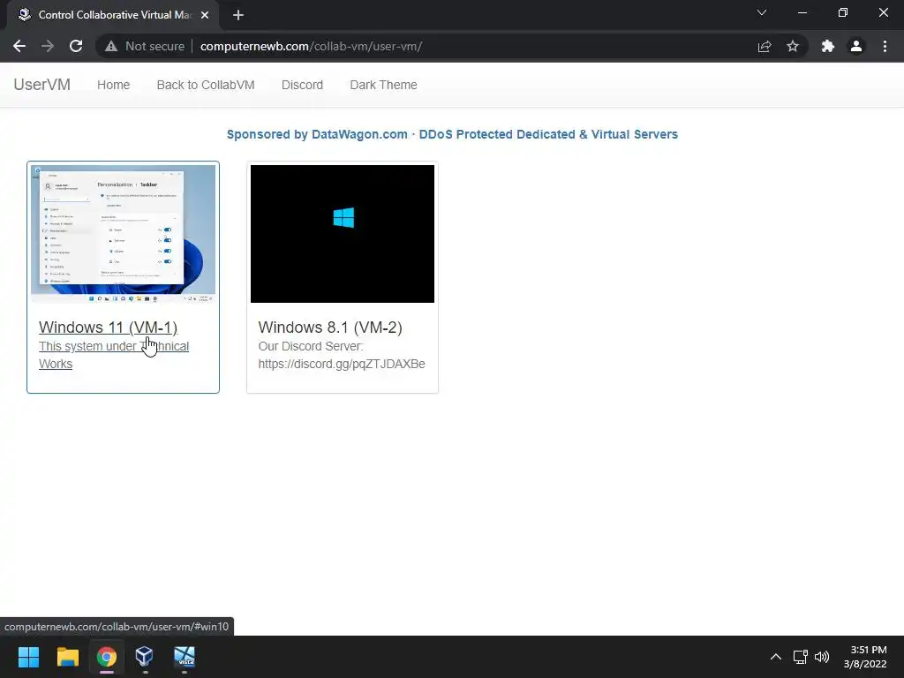Open VirtualBox from the taskbar
904x678 pixels.
(x=145, y=657)
